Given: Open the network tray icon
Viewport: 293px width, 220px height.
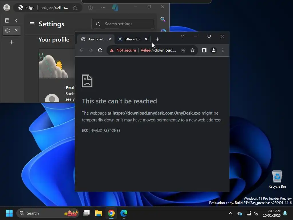Looking at the screenshot, I should coord(249,213).
